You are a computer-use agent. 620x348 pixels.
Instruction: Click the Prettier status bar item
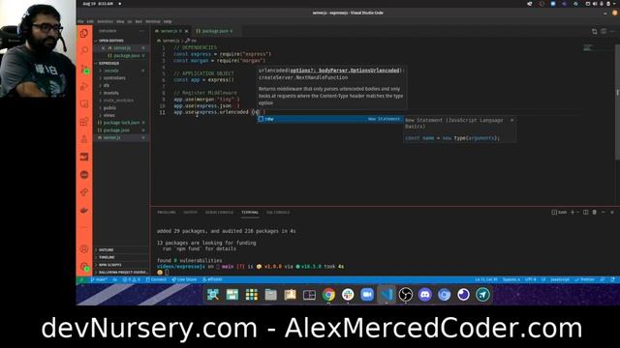tap(584, 279)
